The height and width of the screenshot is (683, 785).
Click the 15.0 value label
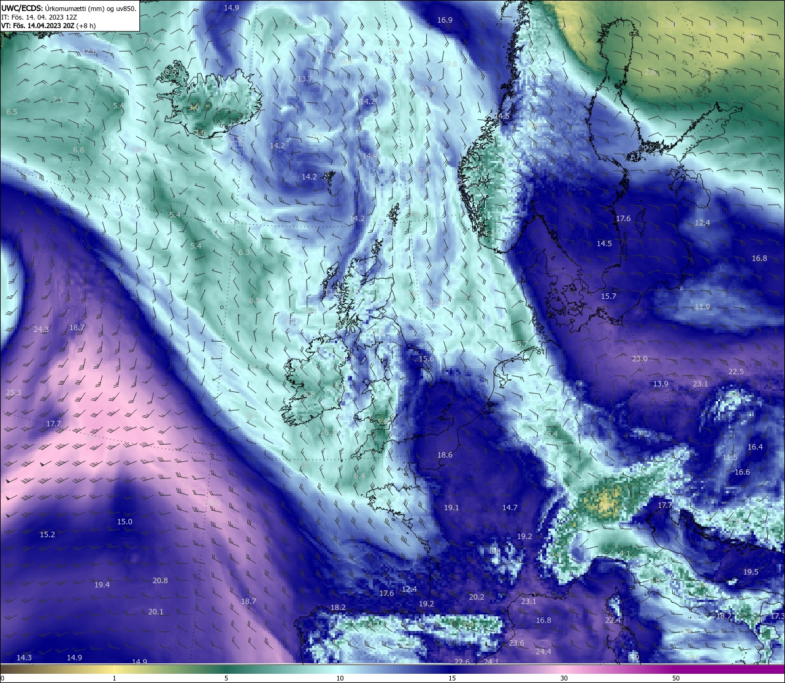click(124, 522)
